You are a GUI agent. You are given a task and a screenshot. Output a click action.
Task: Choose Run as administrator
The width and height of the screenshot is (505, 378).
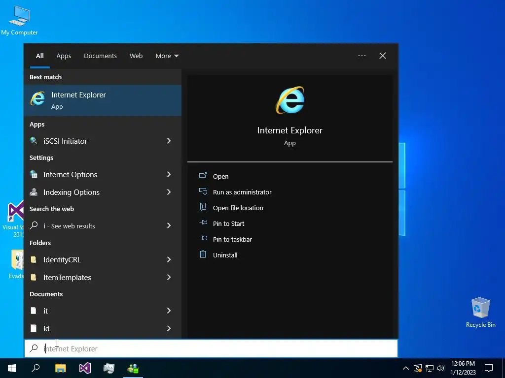[242, 192]
